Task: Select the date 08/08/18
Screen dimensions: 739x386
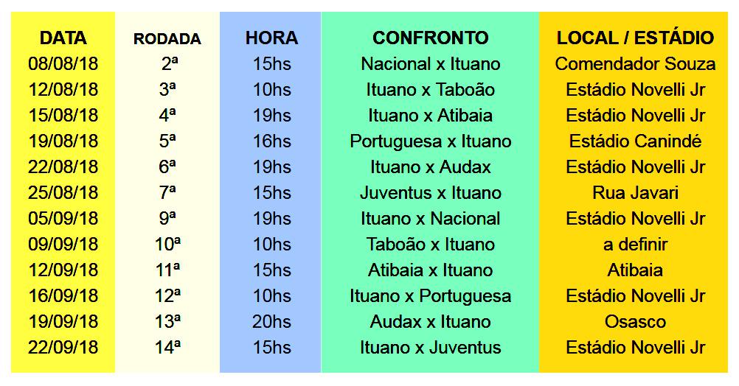Action: (x=63, y=63)
